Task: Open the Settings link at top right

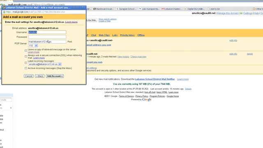Action: (248, 13)
